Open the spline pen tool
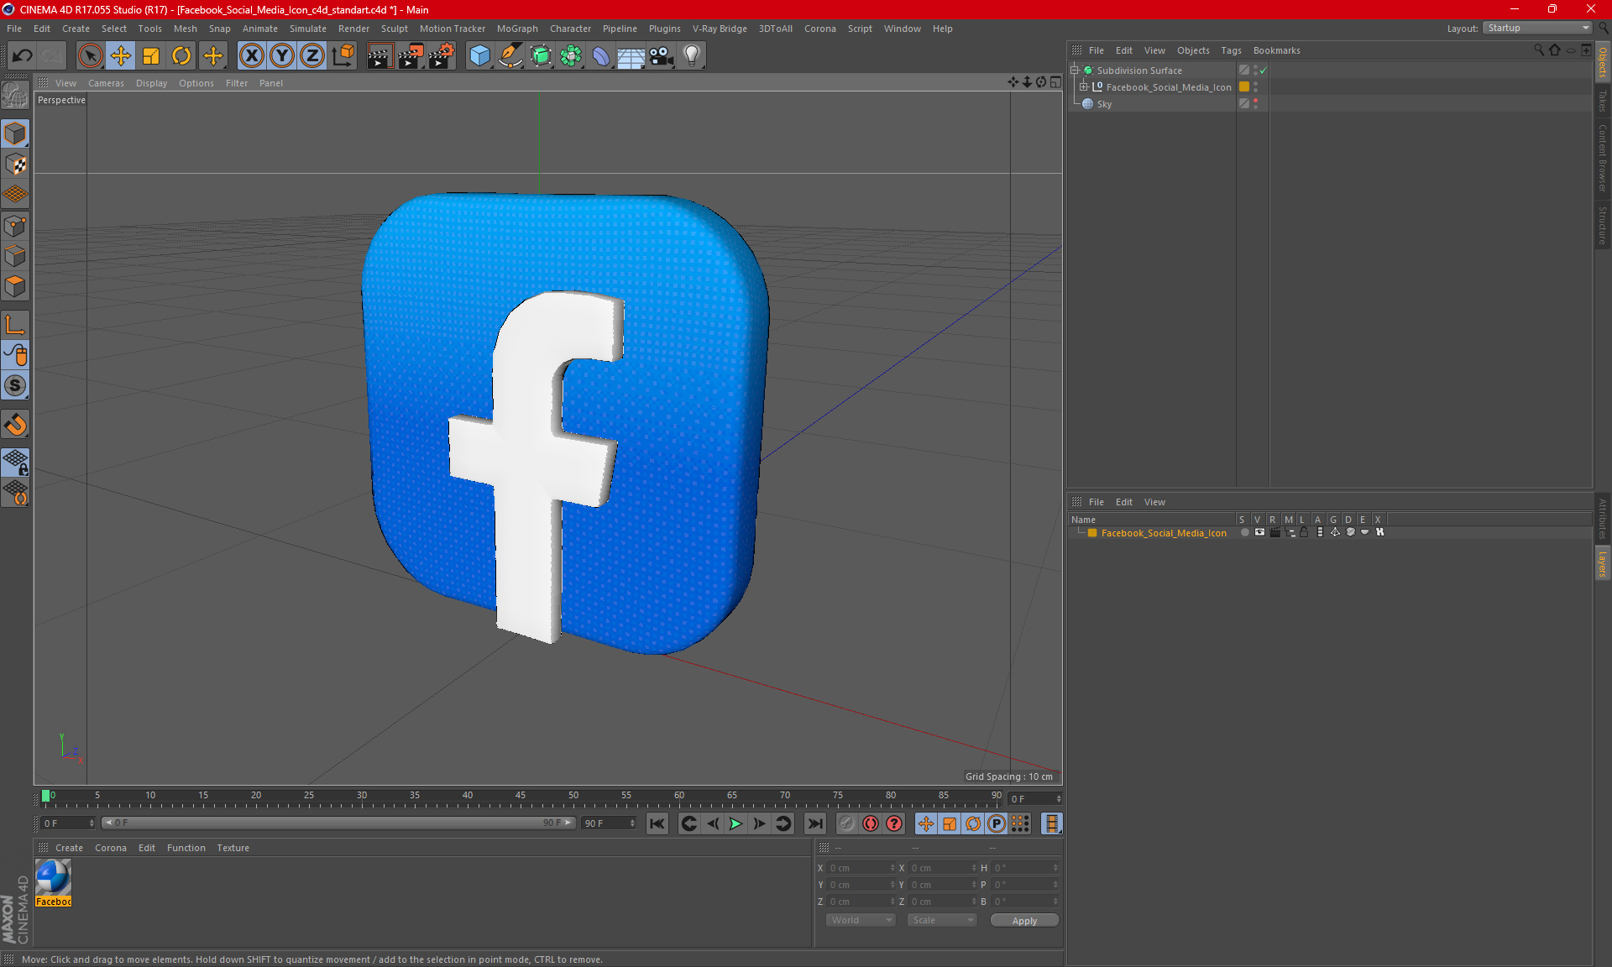1612x967 pixels. (510, 55)
